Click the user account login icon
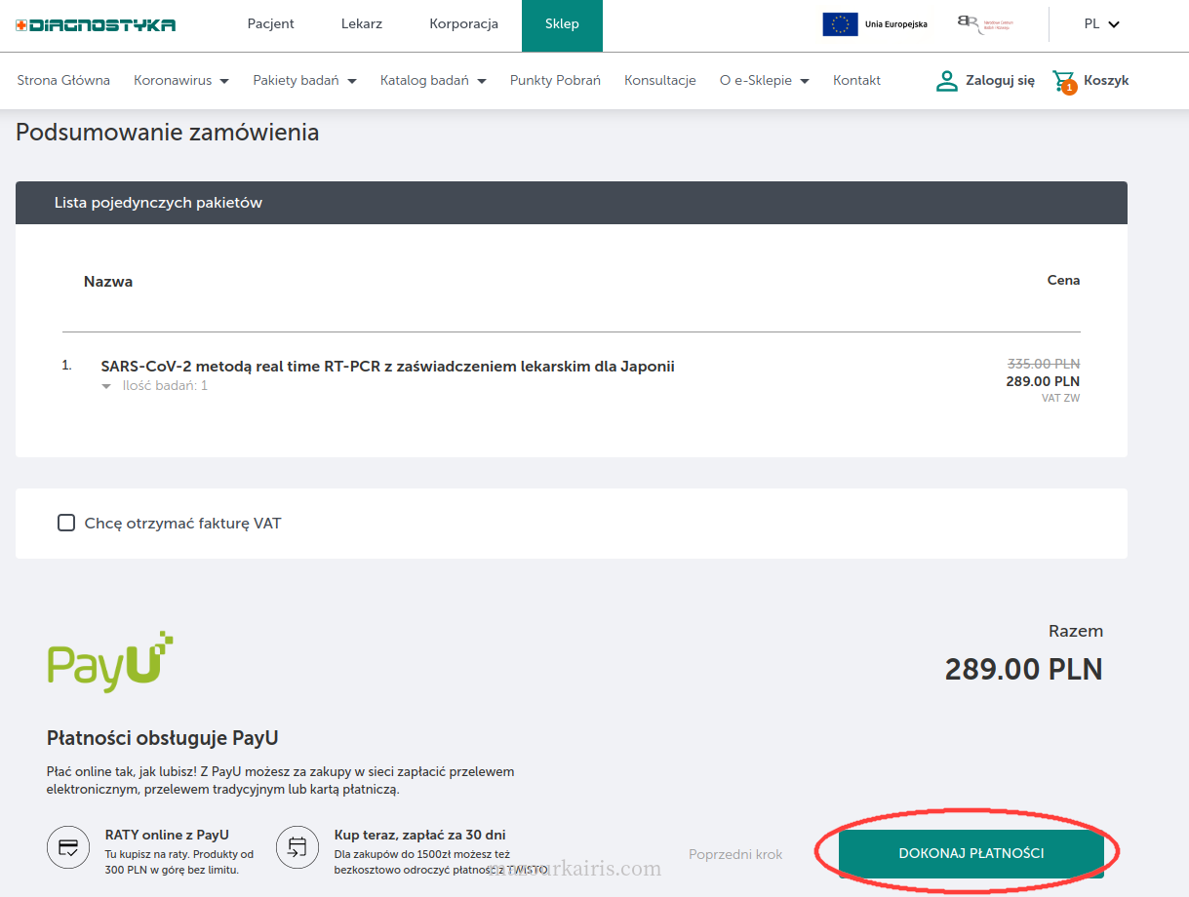This screenshot has height=897, width=1189. [946, 81]
